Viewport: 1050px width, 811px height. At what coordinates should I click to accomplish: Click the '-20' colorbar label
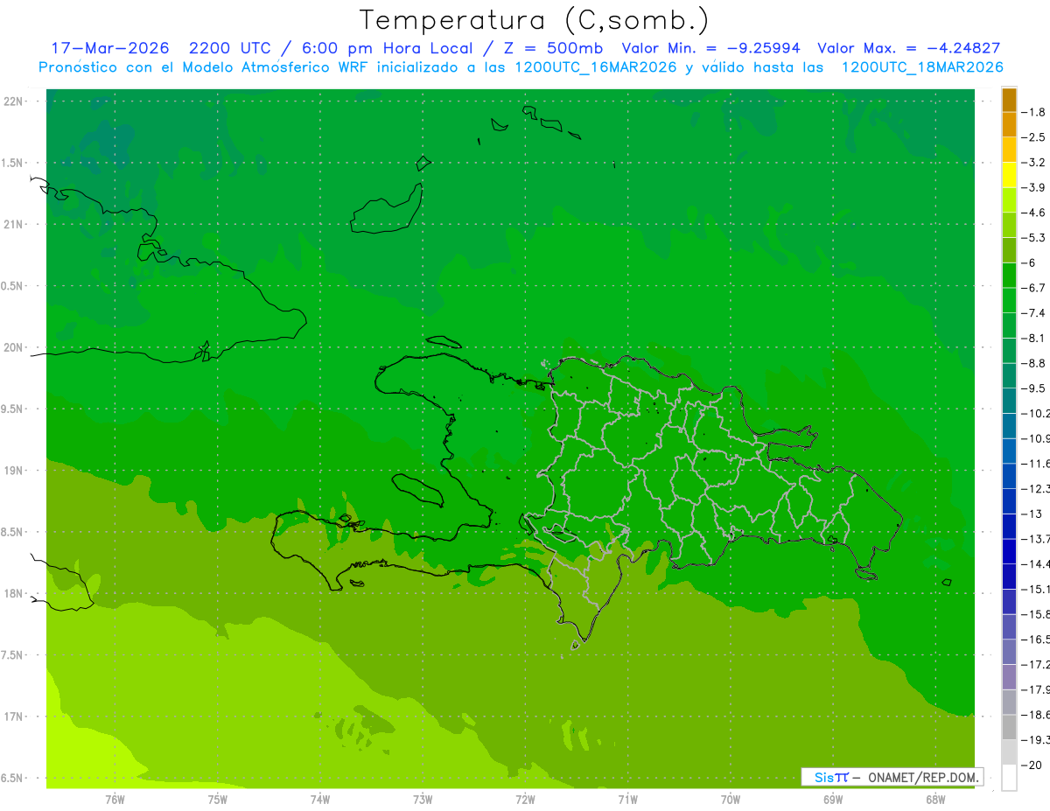pyautogui.click(x=1032, y=766)
